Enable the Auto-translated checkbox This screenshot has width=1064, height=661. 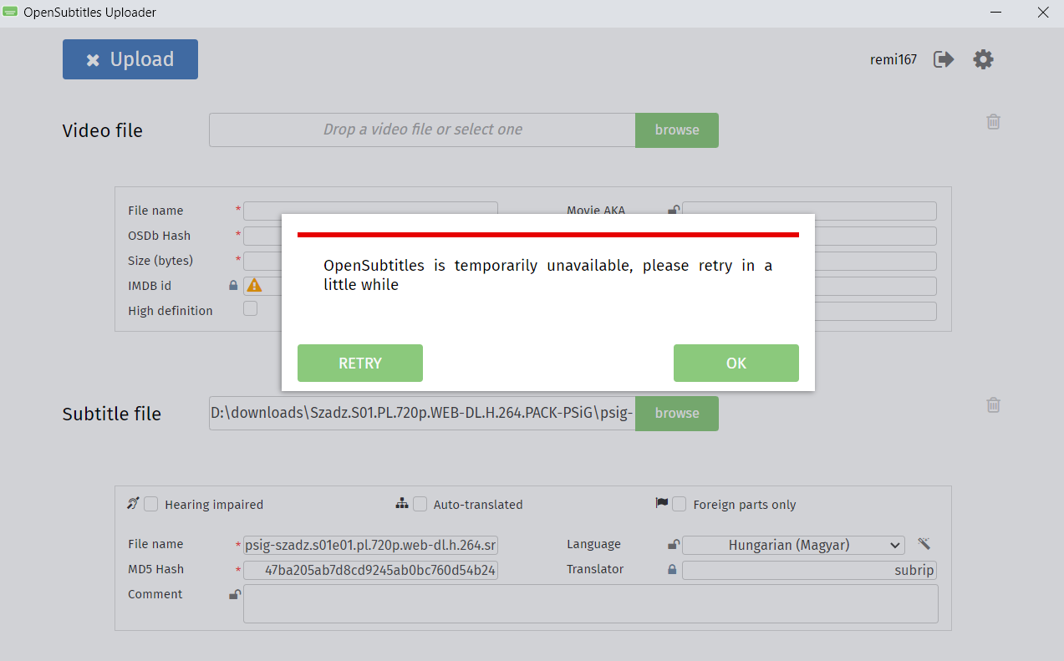pos(420,504)
